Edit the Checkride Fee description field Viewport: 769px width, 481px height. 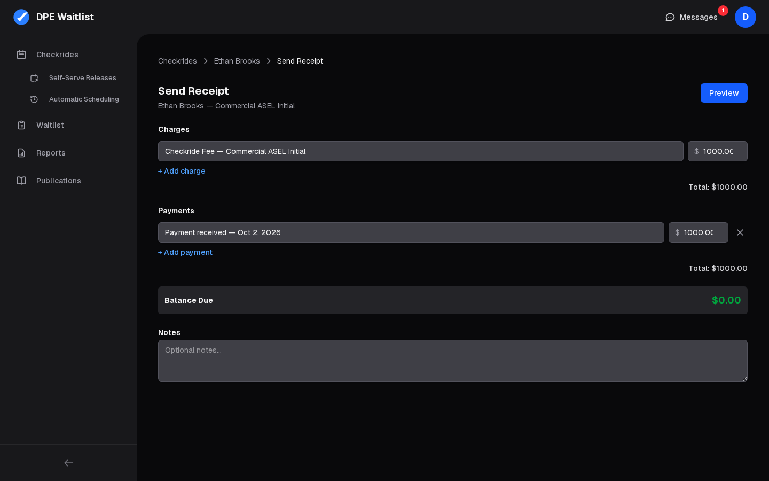[x=421, y=151]
